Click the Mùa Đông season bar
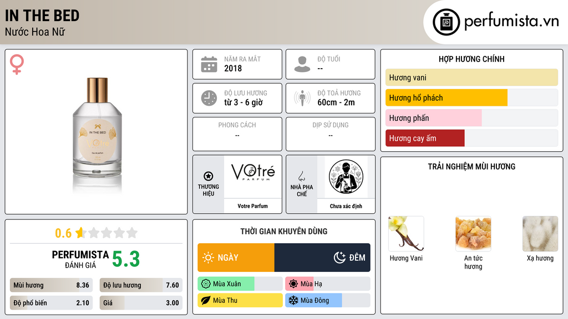The image size is (568, 319). [x=328, y=300]
